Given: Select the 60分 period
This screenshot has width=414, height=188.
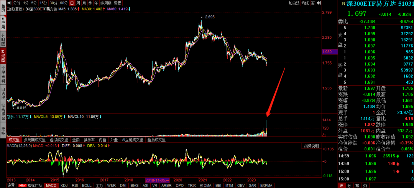Looking at the screenshot, I should click(64, 3).
